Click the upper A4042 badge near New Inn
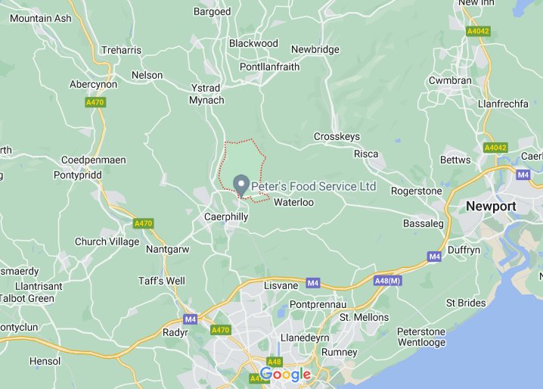 point(478,31)
